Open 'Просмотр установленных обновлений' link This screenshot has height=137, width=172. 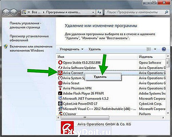click(x=29, y=38)
